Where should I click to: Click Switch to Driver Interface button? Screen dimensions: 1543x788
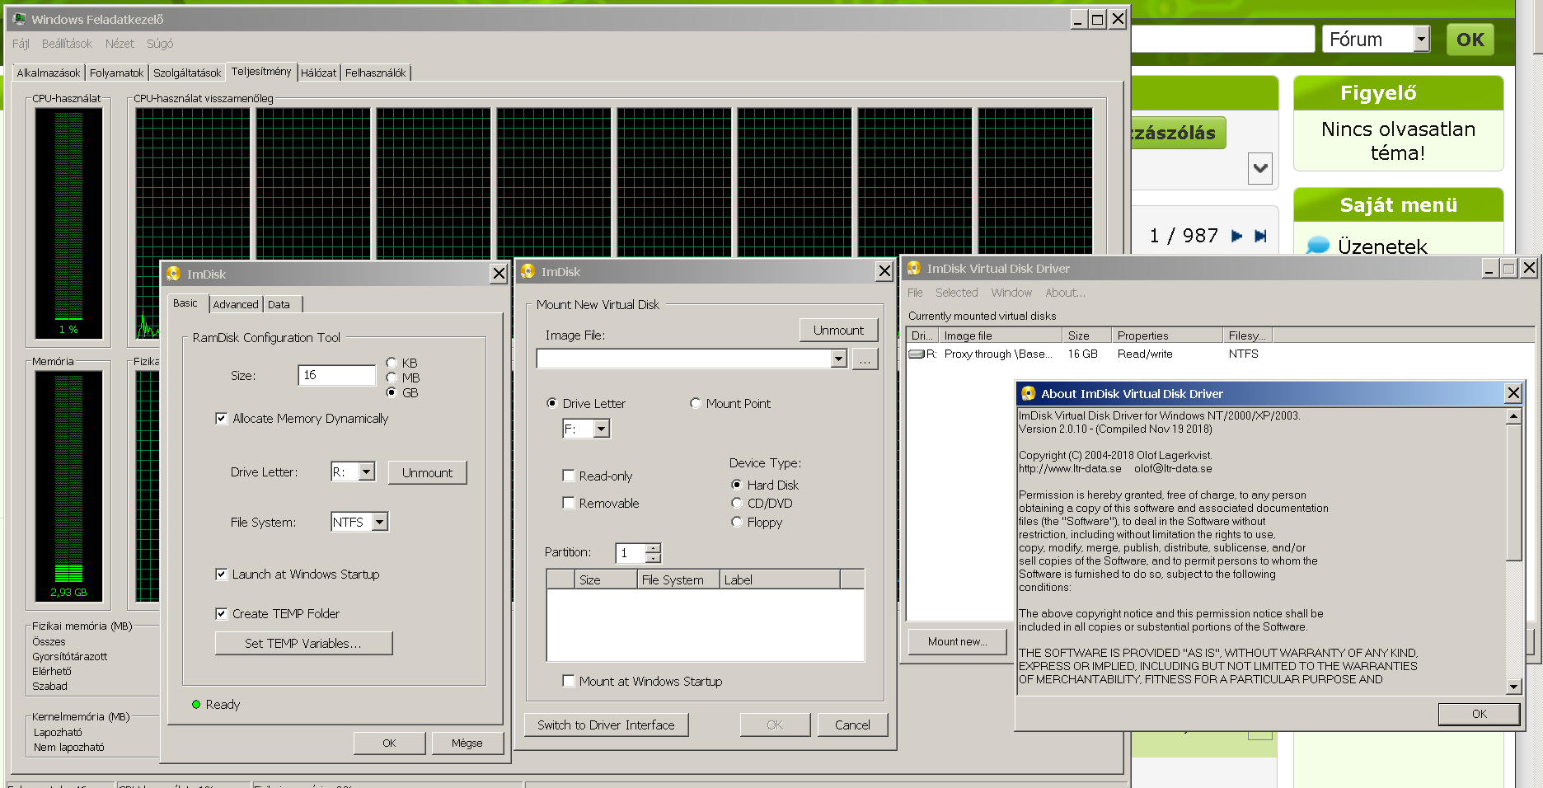pos(606,725)
